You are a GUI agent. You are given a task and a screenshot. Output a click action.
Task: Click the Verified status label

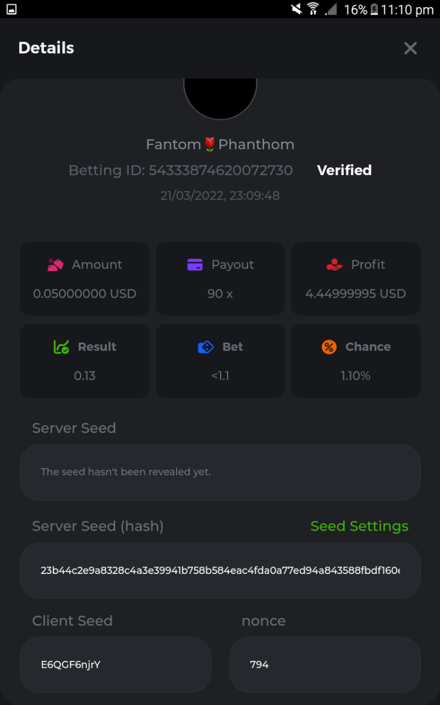click(x=344, y=170)
